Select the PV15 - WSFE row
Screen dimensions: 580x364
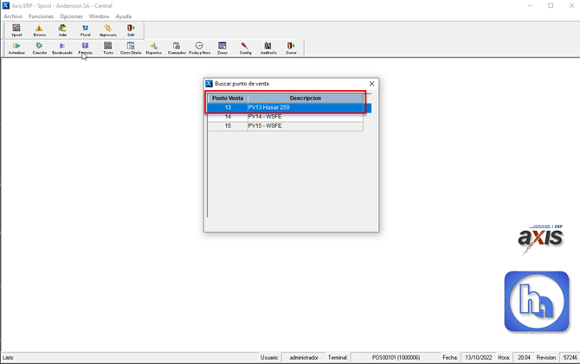point(286,126)
